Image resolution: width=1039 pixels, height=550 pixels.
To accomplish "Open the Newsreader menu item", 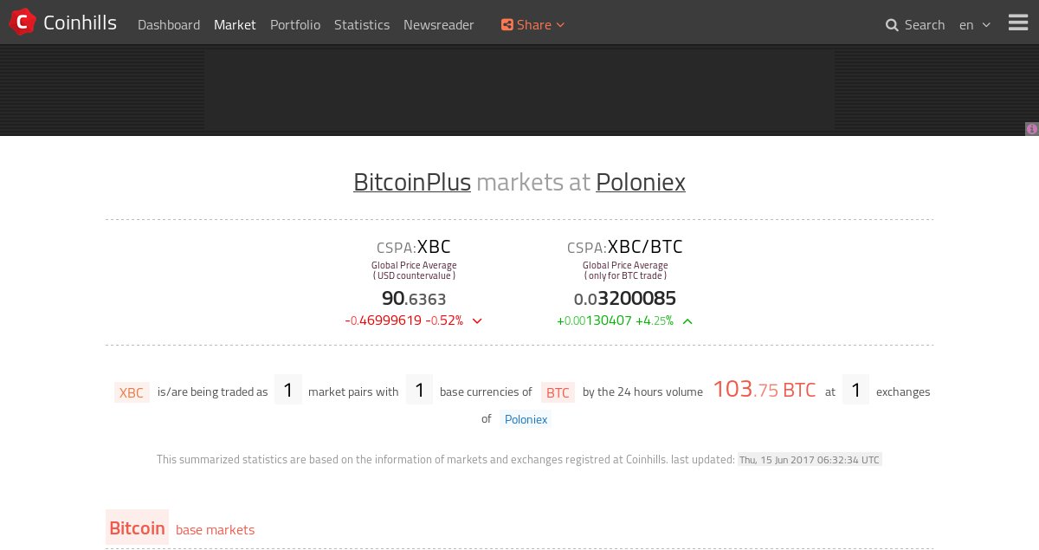I will 439,25.
